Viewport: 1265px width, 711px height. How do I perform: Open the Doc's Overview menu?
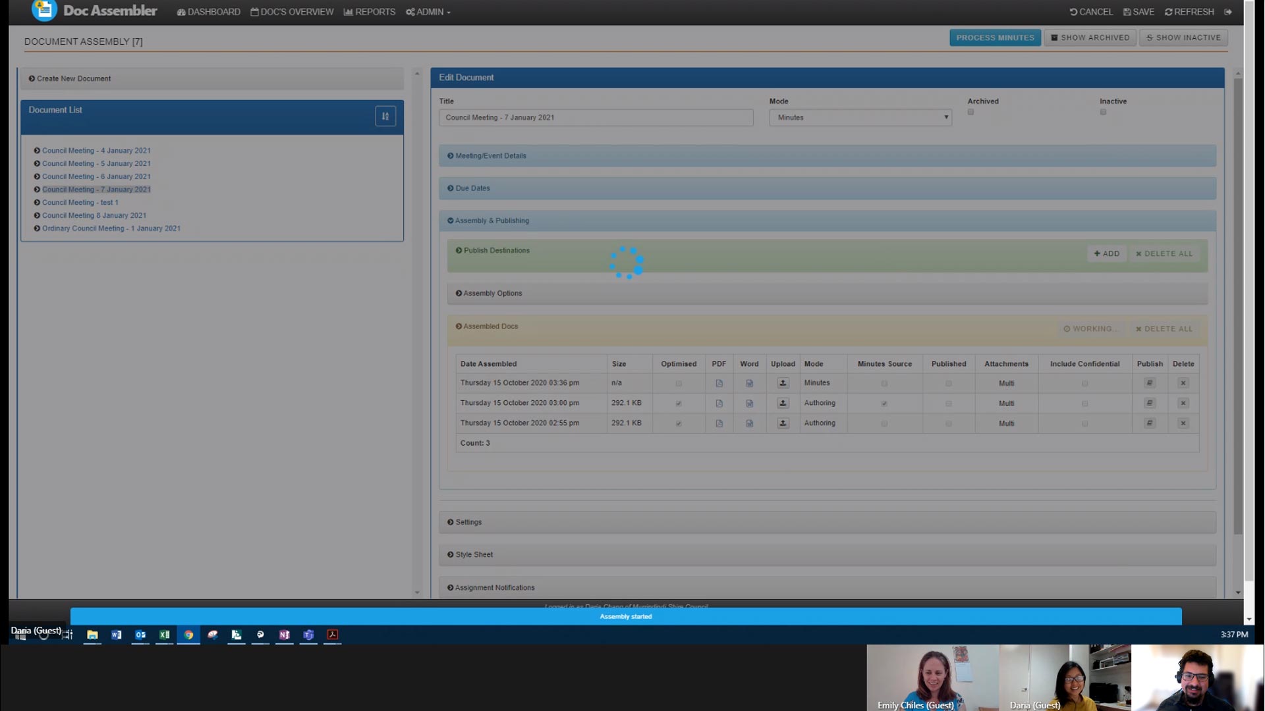pyautogui.click(x=292, y=12)
